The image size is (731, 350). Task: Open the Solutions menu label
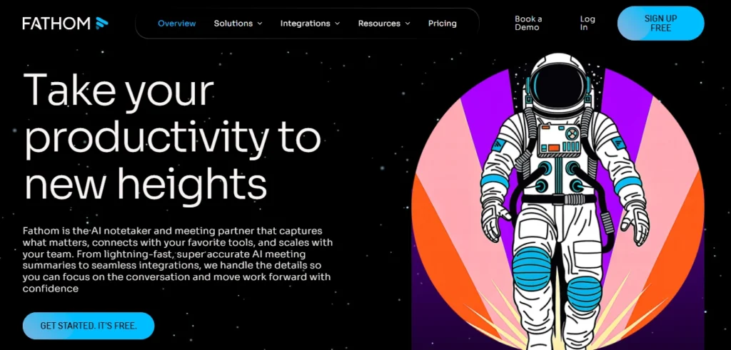(233, 24)
